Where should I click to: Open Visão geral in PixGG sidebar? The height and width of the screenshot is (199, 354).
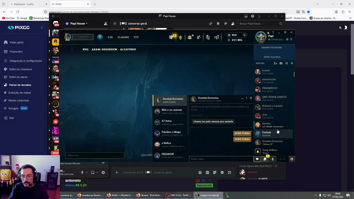point(17,42)
